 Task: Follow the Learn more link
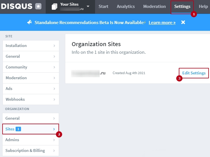(162, 22)
